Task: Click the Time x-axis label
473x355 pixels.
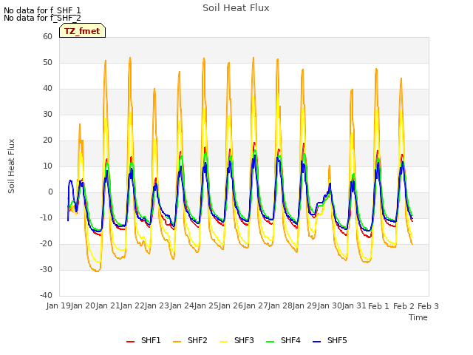Action: 418,317
